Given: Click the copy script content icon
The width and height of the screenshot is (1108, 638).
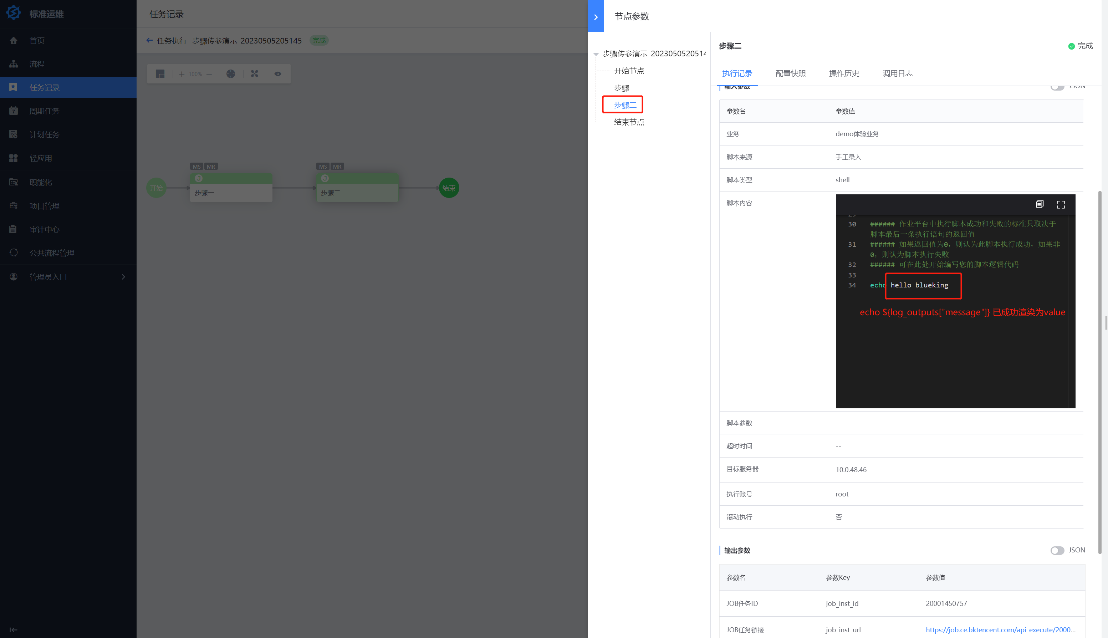Looking at the screenshot, I should 1039,204.
